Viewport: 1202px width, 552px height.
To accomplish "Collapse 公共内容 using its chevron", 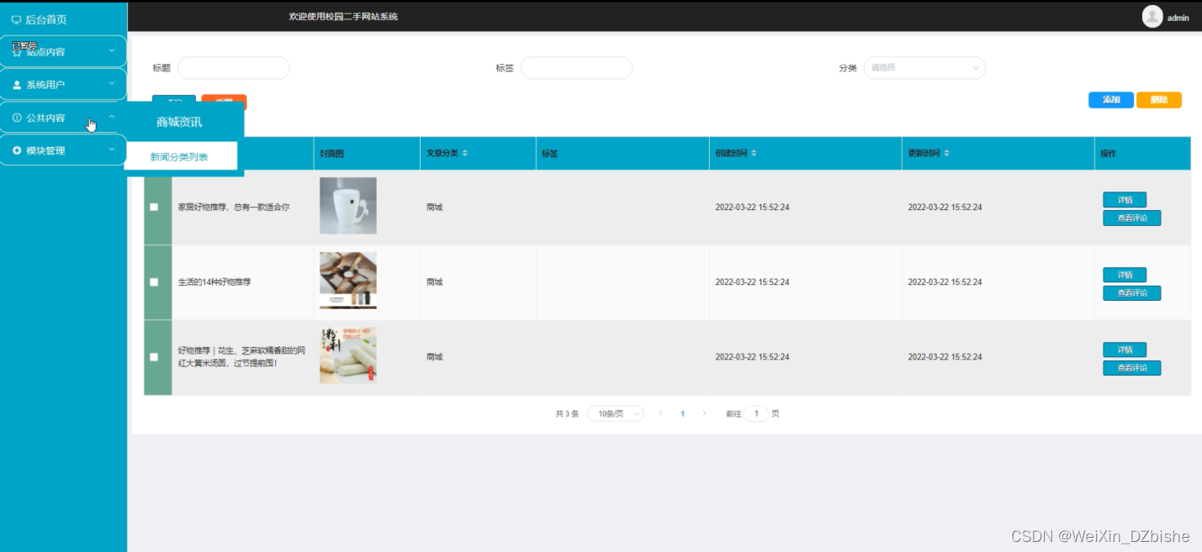I will click(x=112, y=118).
